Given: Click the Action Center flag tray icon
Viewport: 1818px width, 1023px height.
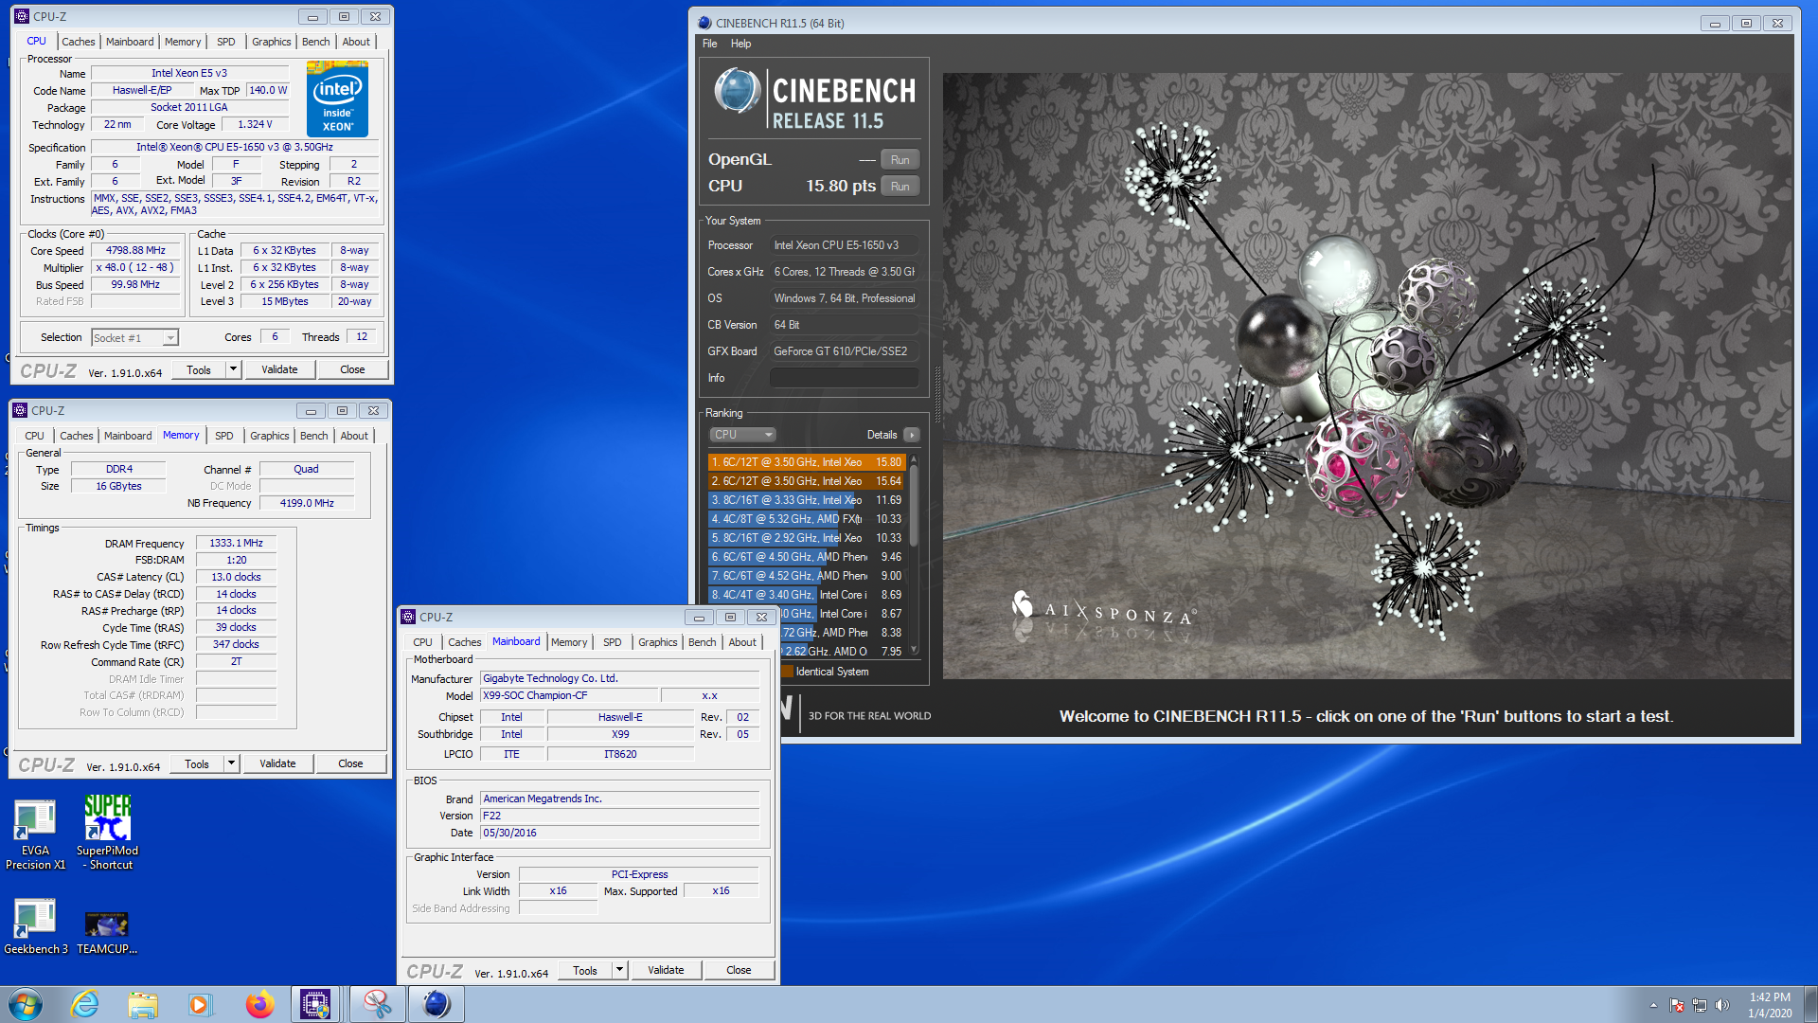Looking at the screenshot, I should click(x=1677, y=1005).
